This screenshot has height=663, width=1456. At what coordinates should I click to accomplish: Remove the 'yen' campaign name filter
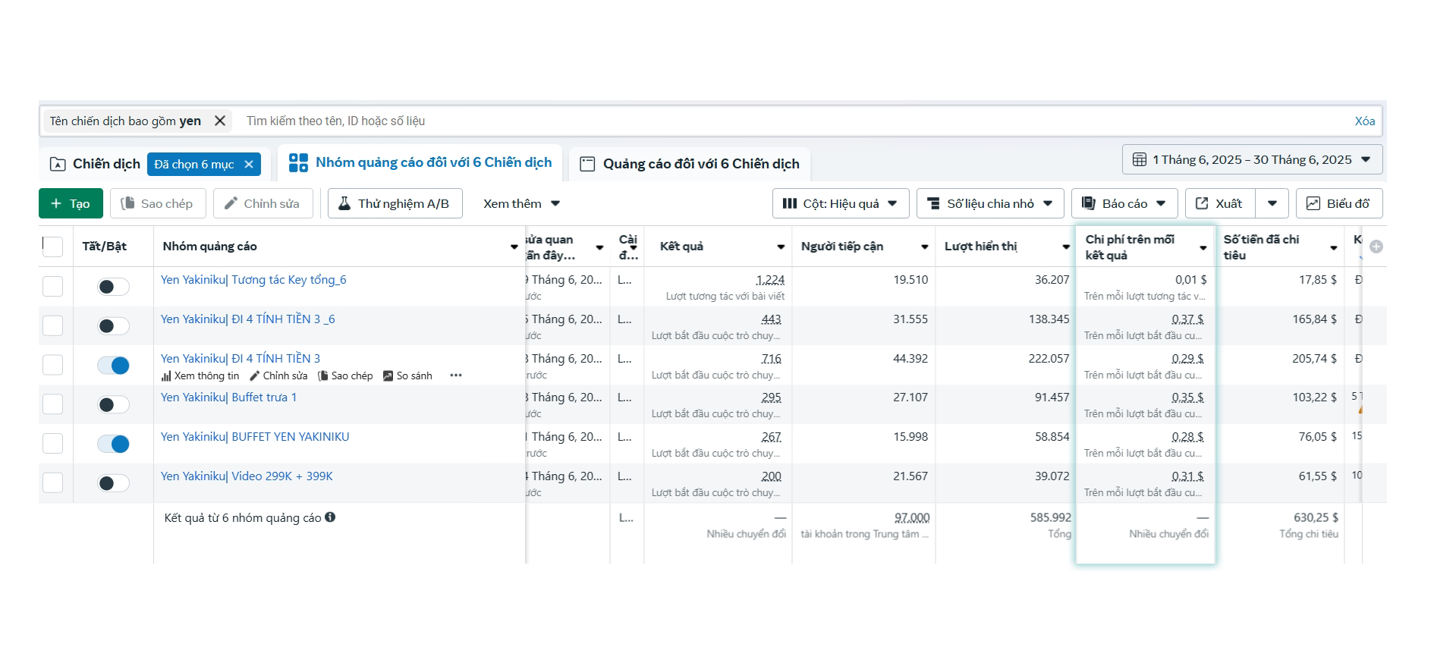click(x=220, y=121)
